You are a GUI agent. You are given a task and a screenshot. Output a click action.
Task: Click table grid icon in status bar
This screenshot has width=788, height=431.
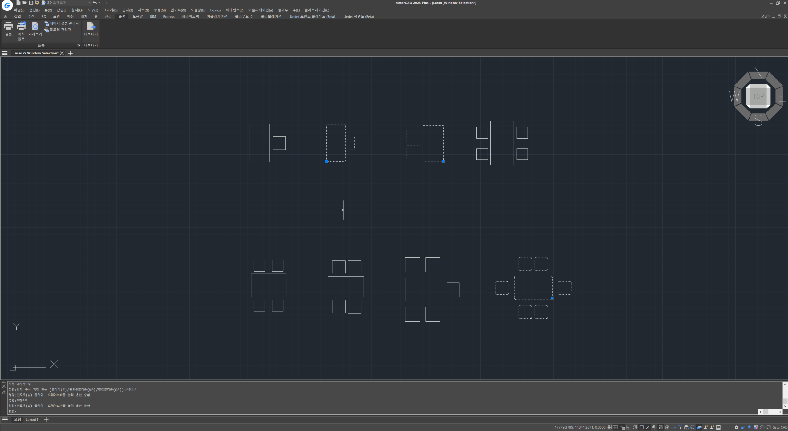pos(718,427)
